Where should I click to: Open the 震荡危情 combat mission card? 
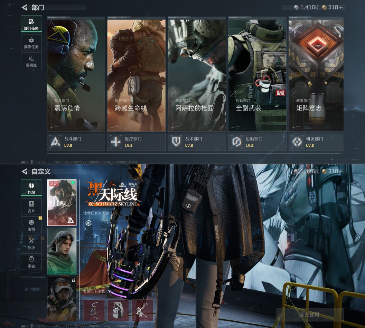[76, 75]
